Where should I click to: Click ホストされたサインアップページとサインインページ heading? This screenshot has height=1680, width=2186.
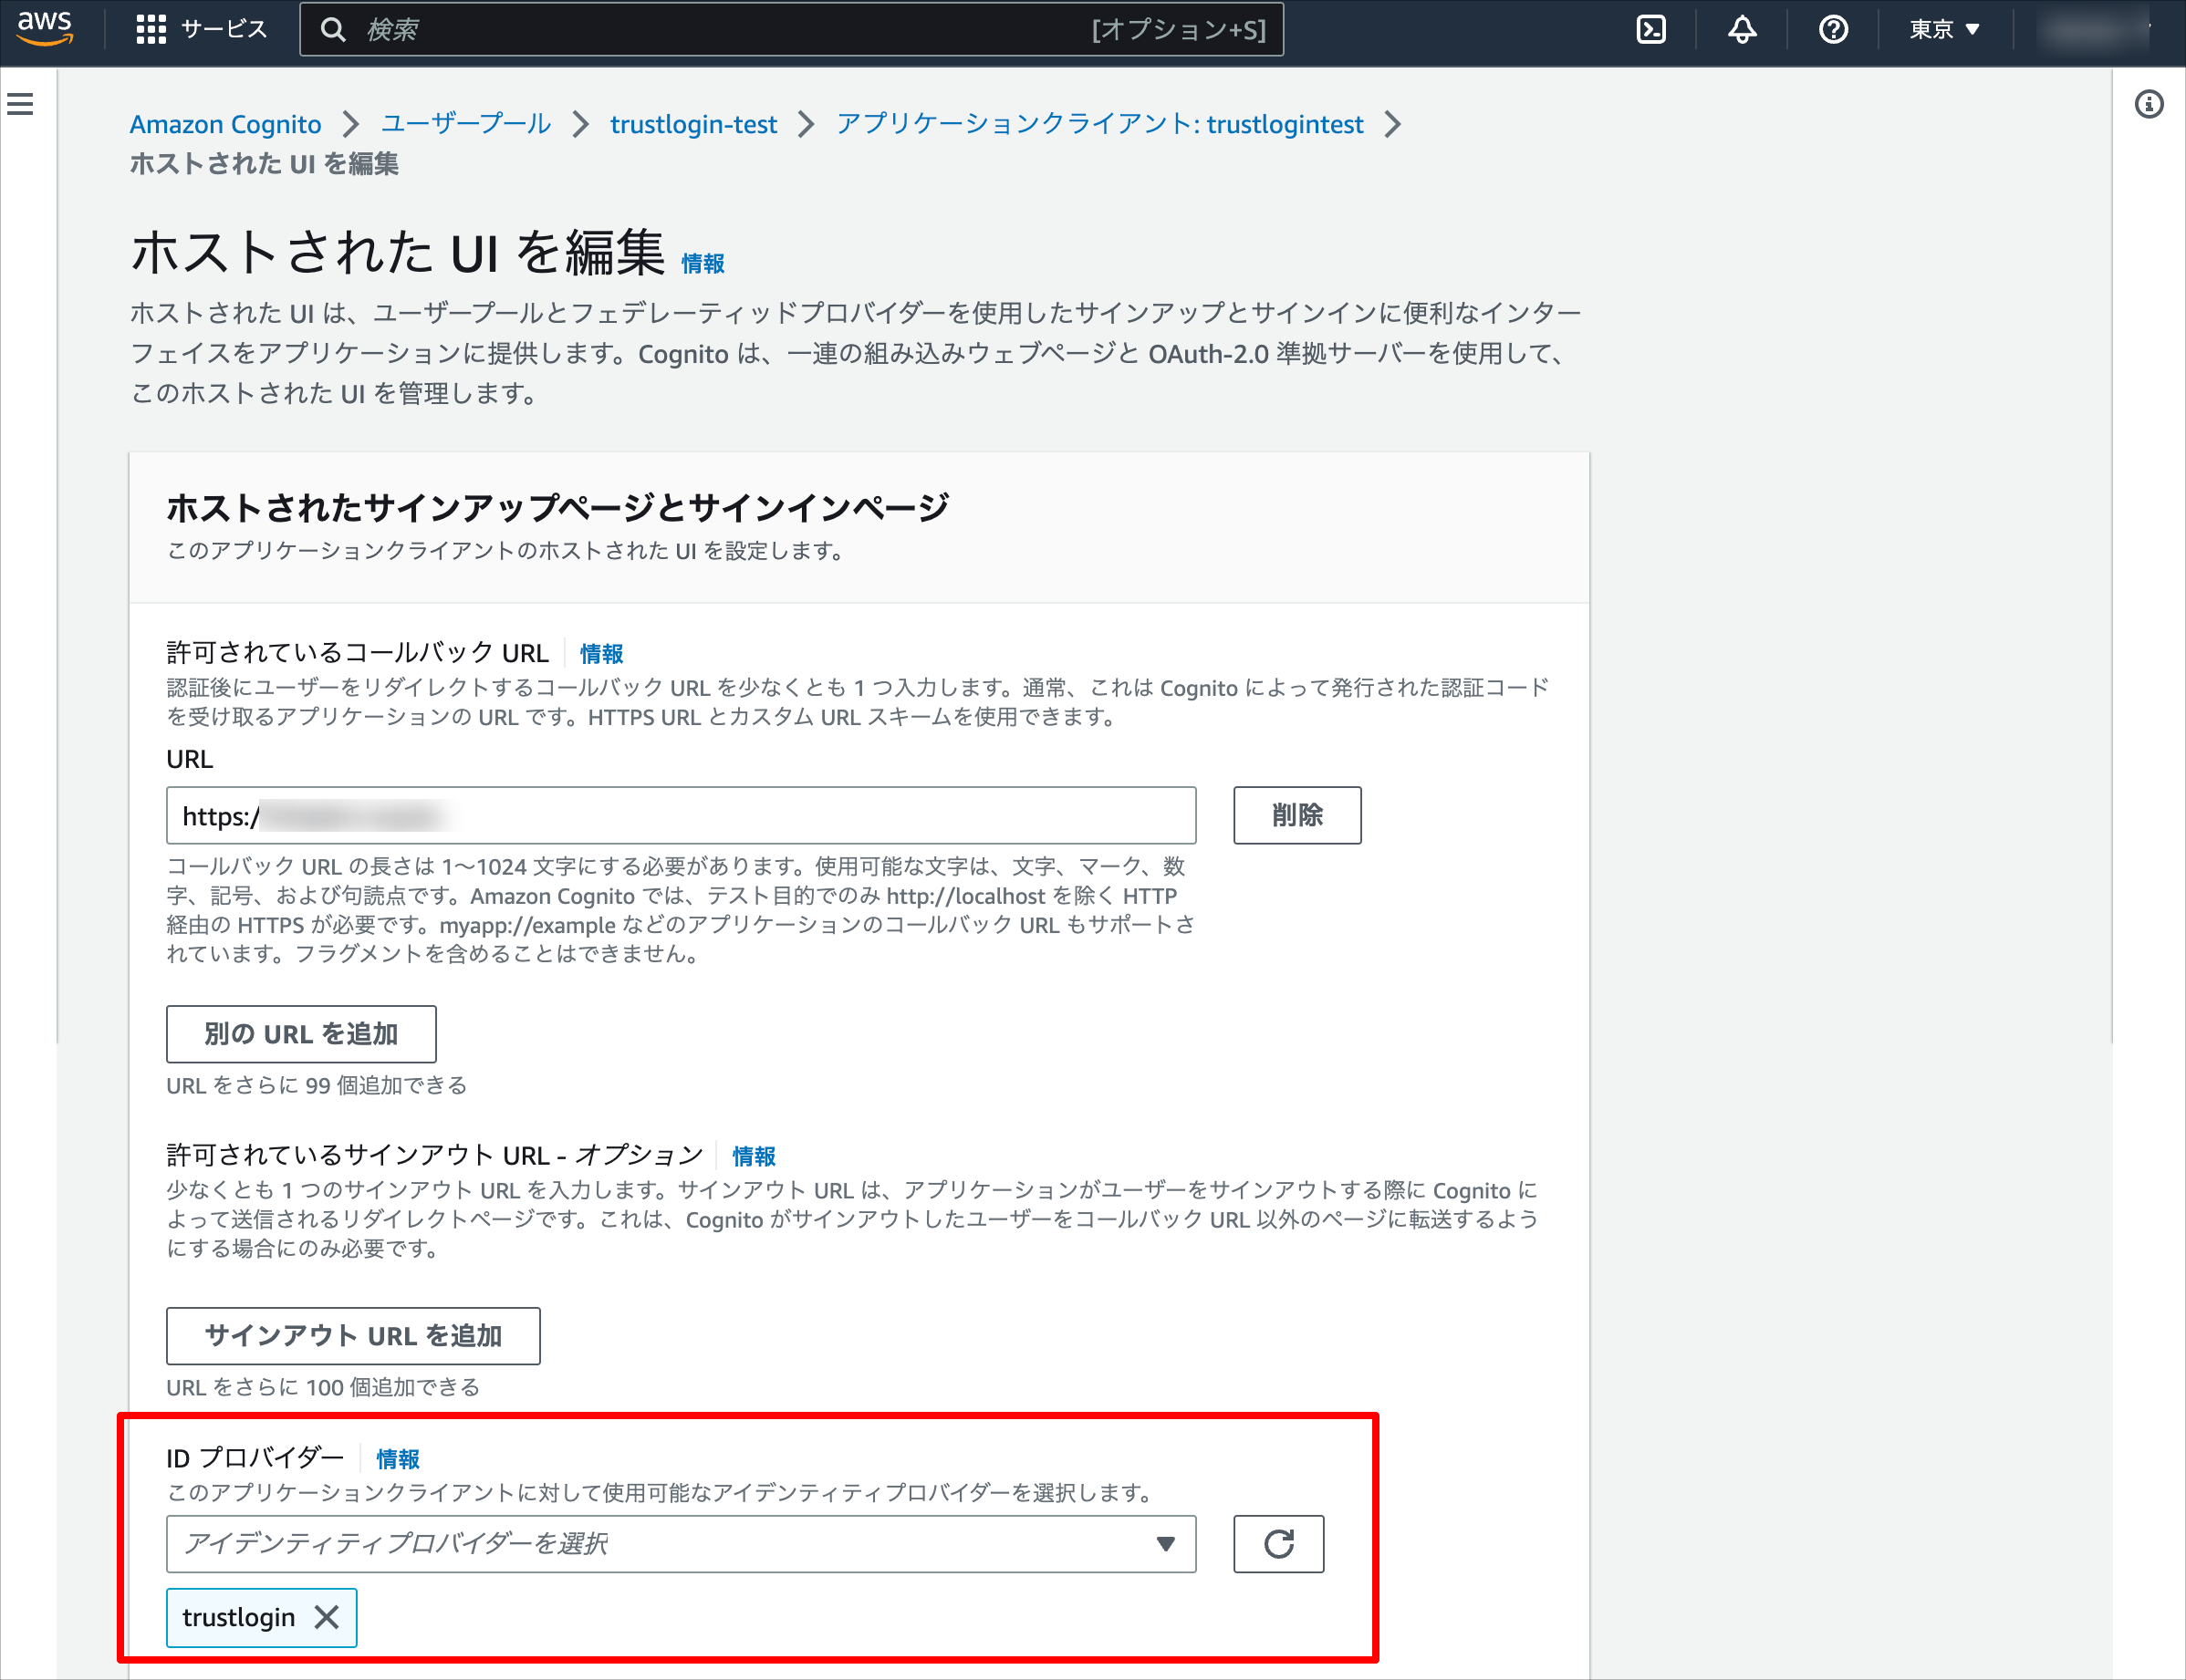click(557, 507)
